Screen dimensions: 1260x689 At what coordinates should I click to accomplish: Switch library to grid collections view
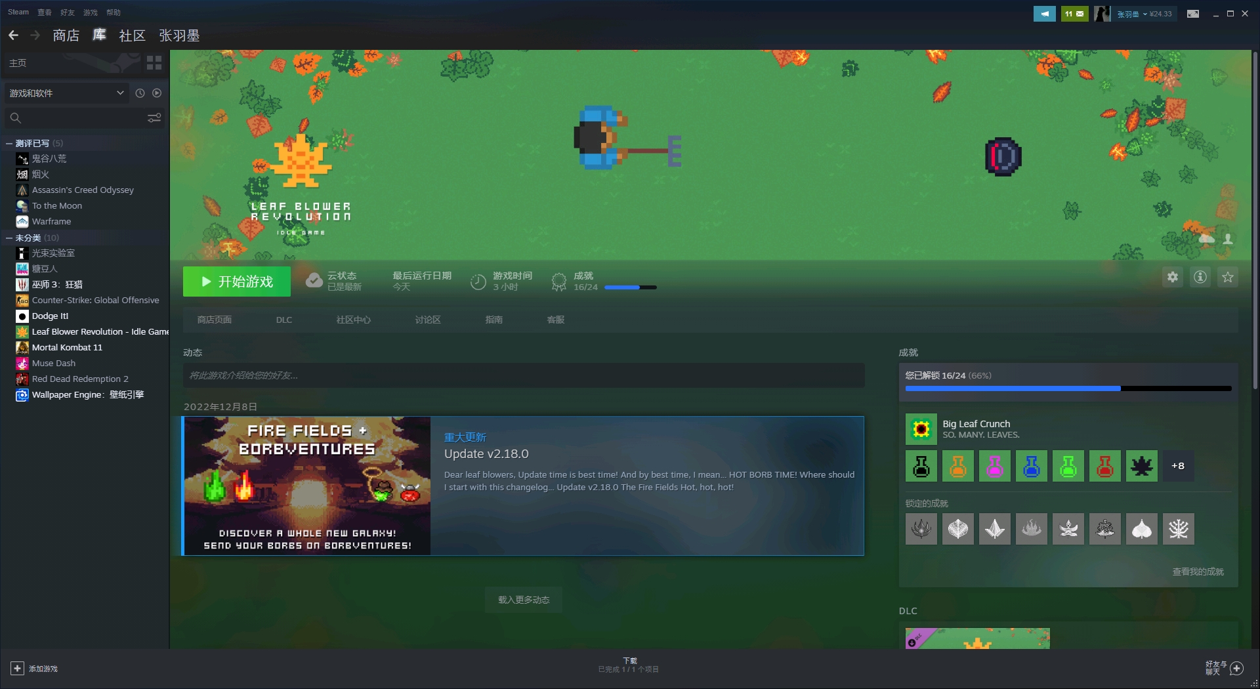[x=154, y=63]
